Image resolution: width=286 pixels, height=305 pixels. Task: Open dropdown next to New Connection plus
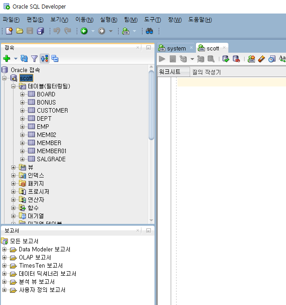(x=16, y=59)
